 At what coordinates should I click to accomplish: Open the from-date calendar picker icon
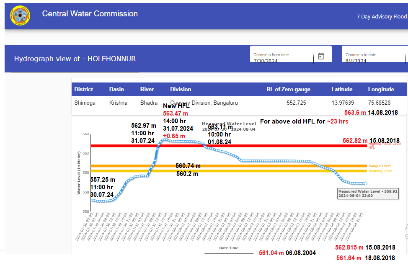321,56
